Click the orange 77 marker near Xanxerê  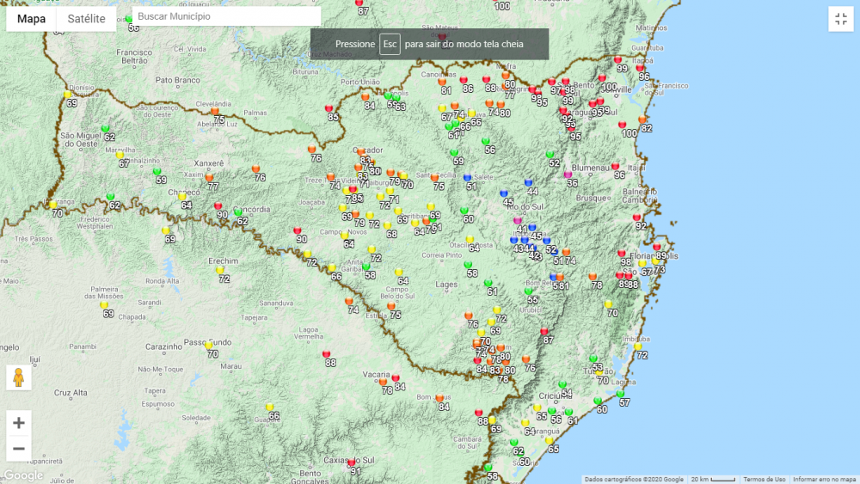209,178
